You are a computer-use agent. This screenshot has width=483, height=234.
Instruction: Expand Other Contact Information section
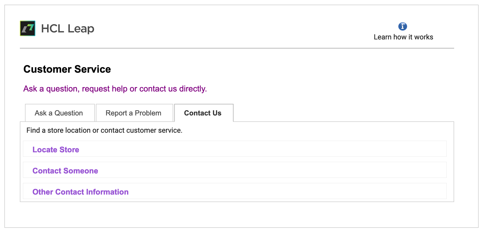click(x=235, y=191)
